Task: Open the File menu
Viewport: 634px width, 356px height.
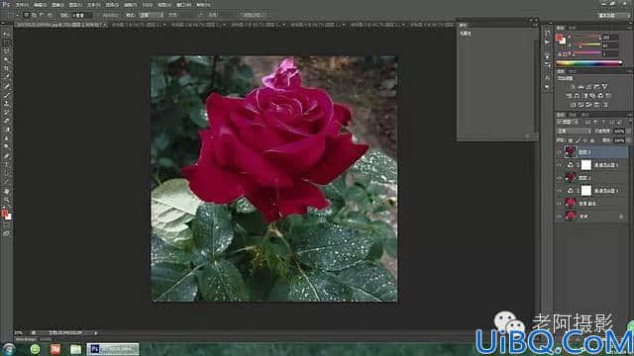Action: (22, 5)
